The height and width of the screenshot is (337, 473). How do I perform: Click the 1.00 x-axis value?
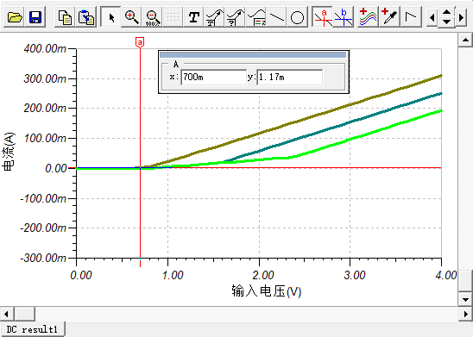tap(173, 275)
